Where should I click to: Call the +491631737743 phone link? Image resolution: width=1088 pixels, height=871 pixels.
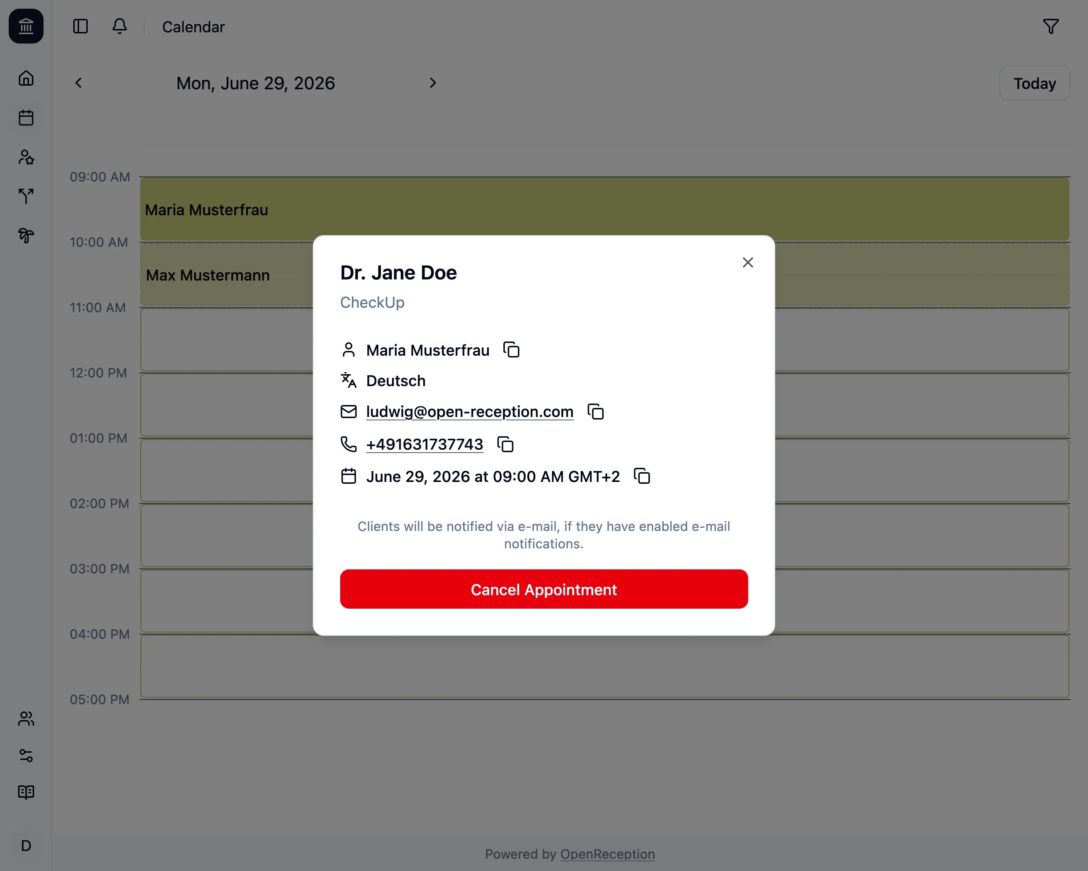[424, 444]
